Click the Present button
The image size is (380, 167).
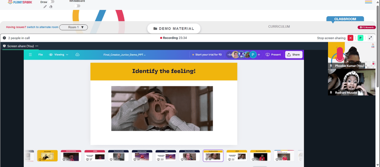tap(273, 55)
